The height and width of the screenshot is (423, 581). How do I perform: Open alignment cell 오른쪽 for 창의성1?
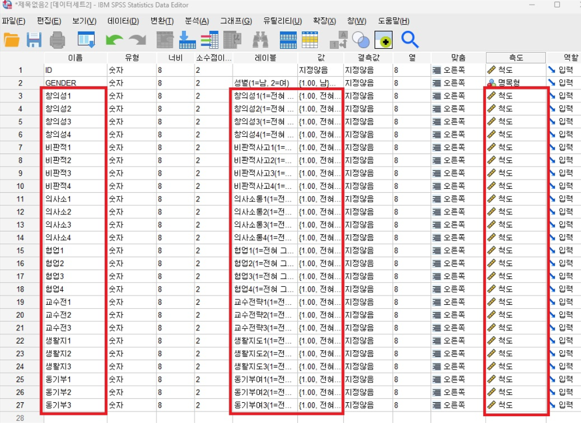click(x=458, y=96)
